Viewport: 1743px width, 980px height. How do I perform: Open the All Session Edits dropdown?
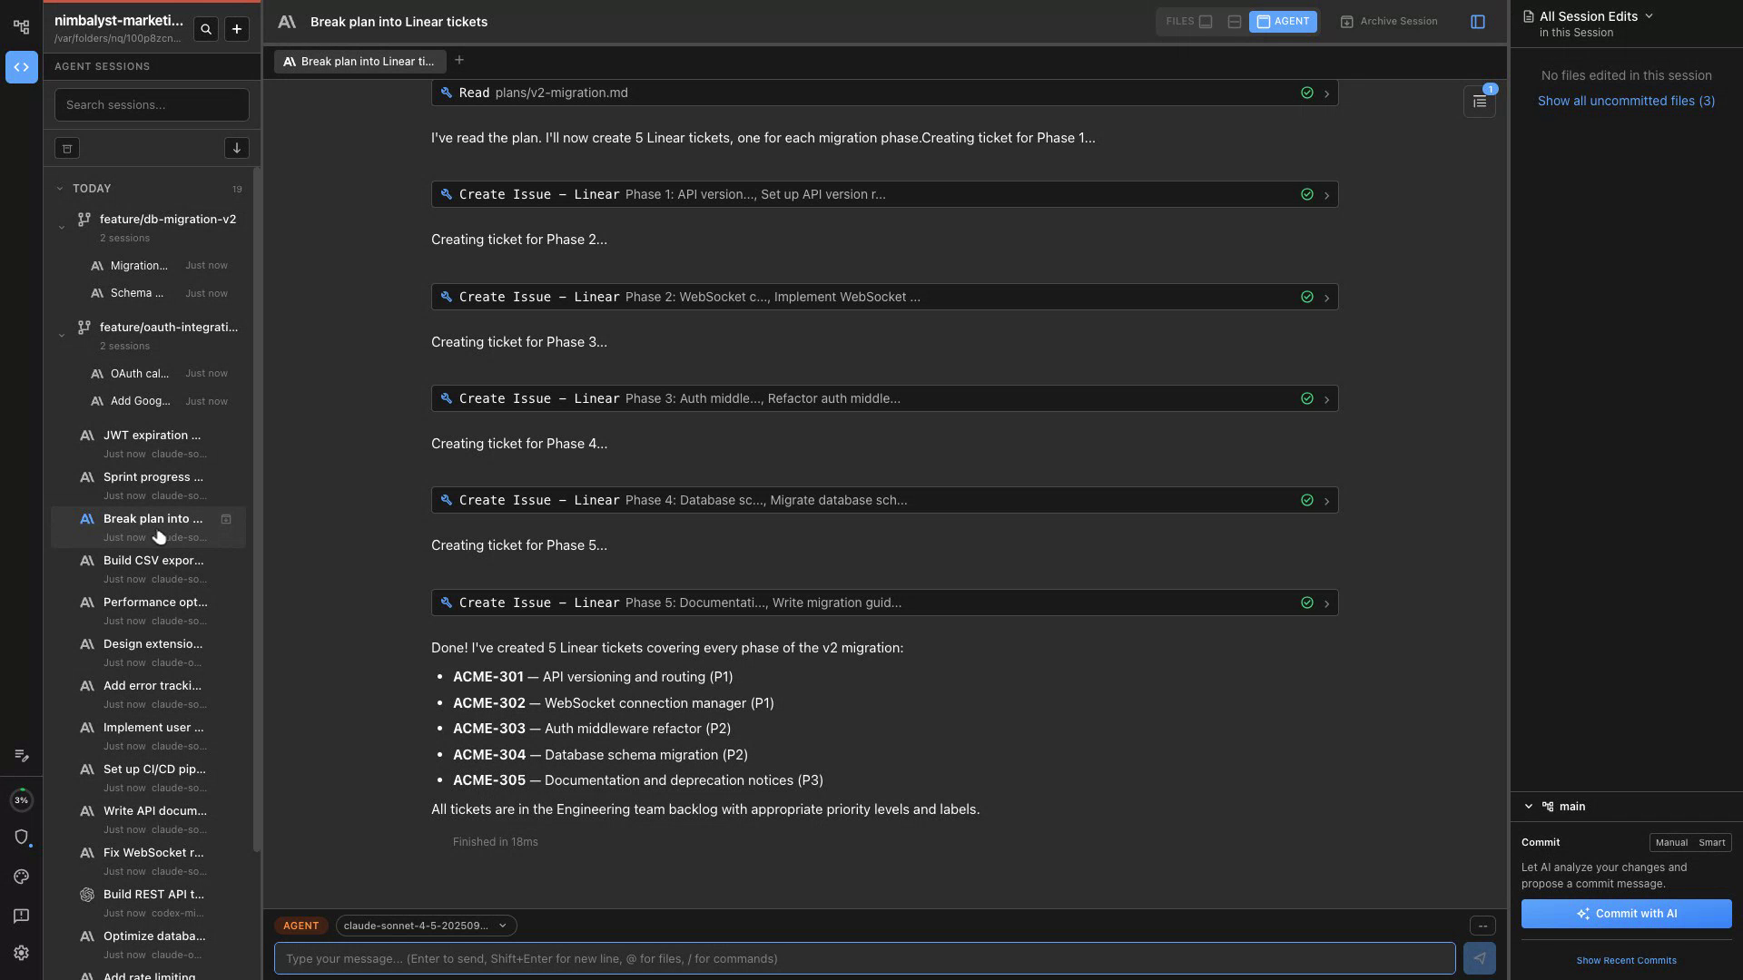1595,16
